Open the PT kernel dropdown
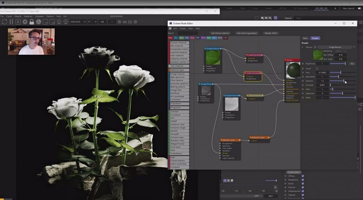This screenshot has height=200, width=363. [x=92, y=22]
